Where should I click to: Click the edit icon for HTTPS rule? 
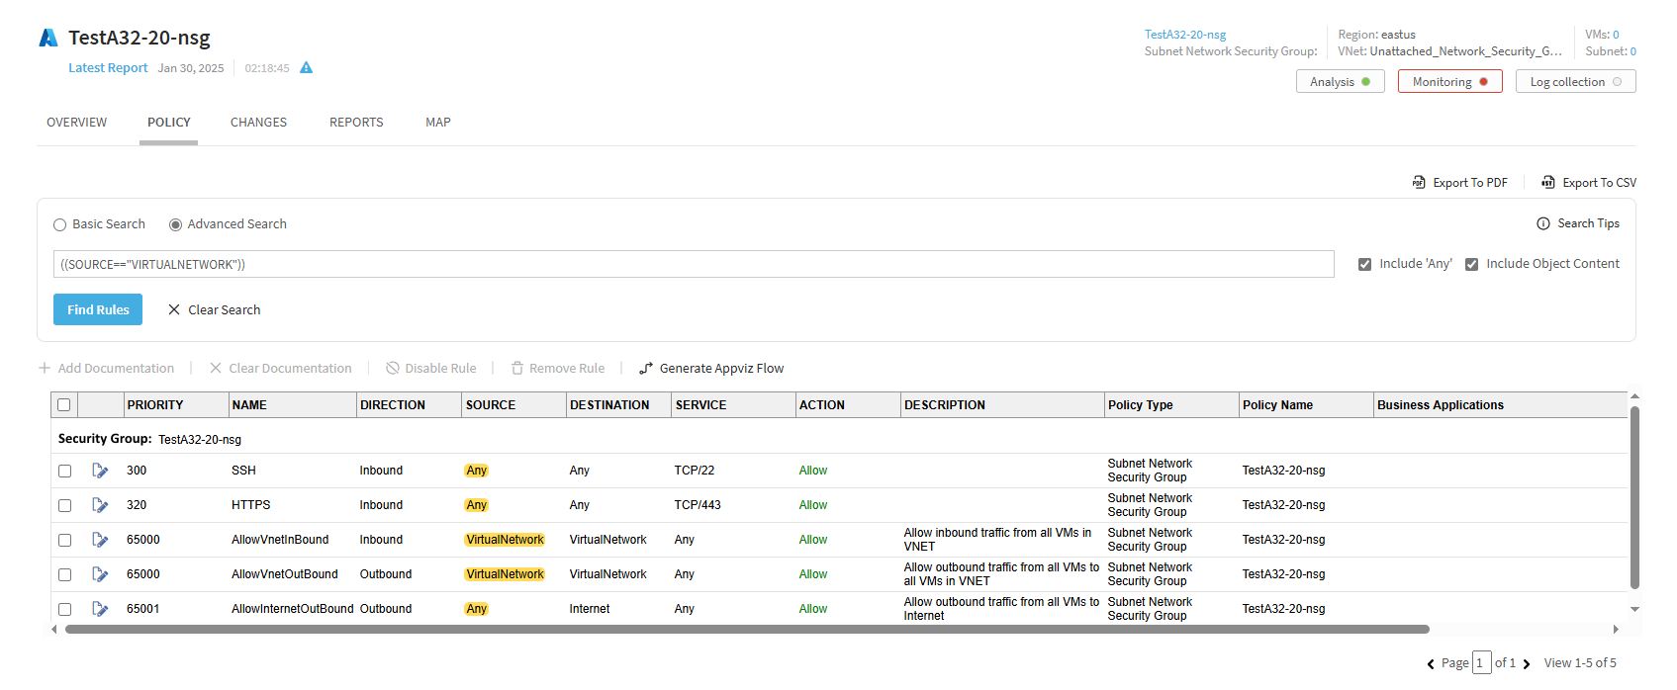pyautogui.click(x=100, y=505)
